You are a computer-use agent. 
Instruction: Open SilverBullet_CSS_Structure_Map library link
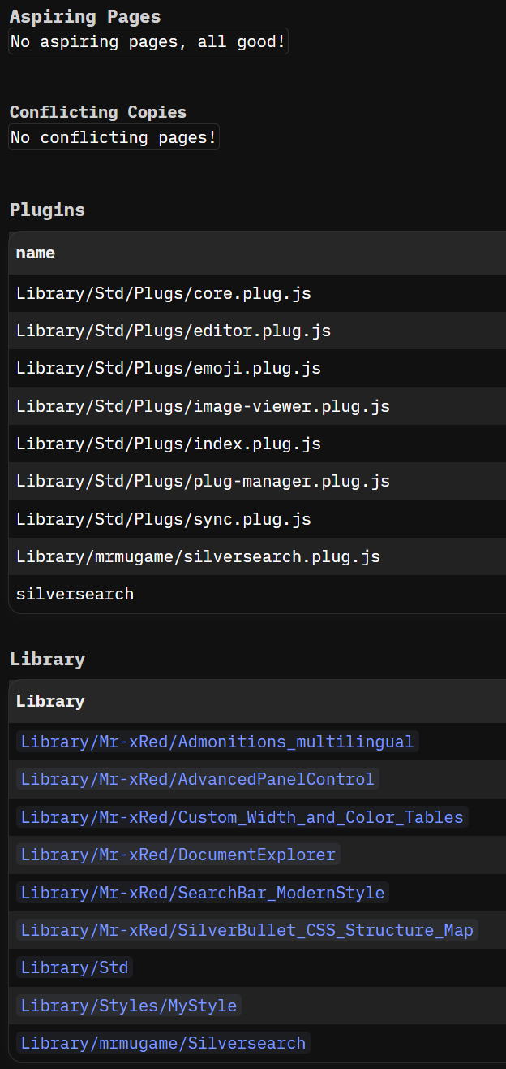pos(247,930)
